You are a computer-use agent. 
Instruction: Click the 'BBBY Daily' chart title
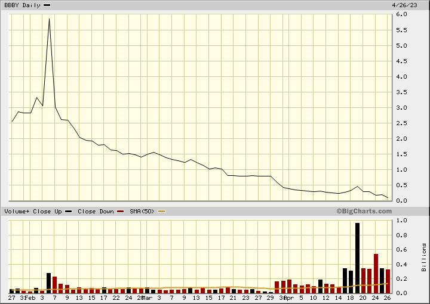tap(22, 5)
